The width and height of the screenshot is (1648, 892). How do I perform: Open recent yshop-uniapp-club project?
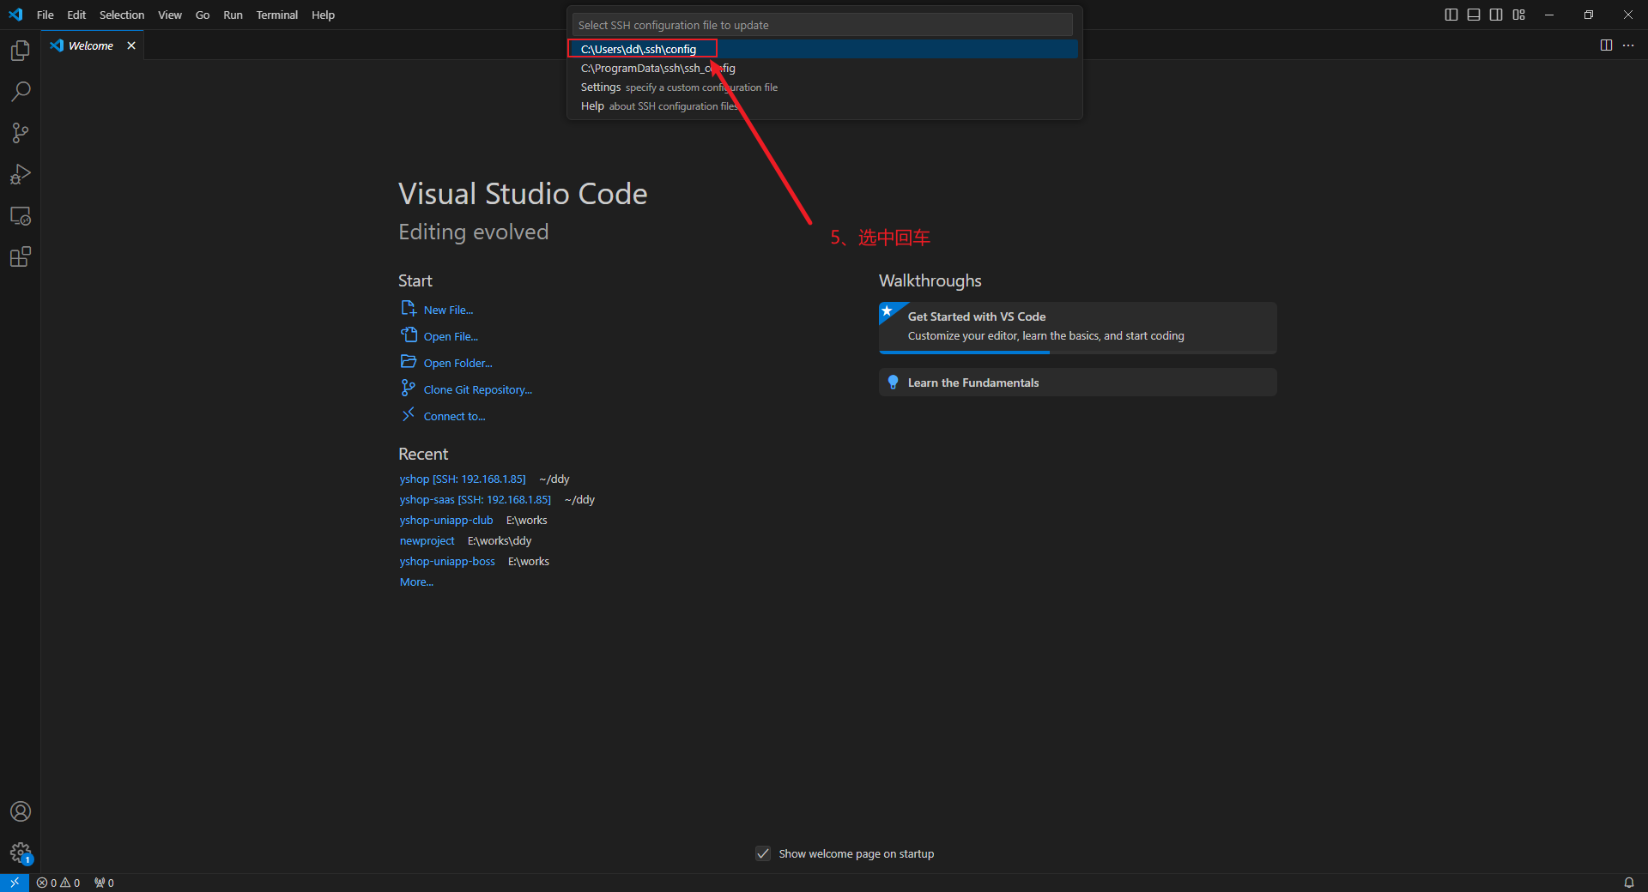(x=446, y=520)
